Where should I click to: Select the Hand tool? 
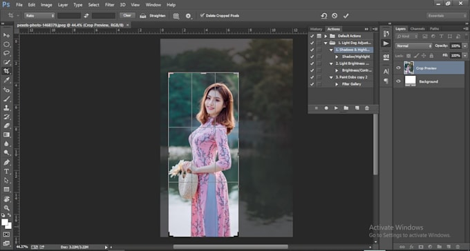click(x=6, y=199)
